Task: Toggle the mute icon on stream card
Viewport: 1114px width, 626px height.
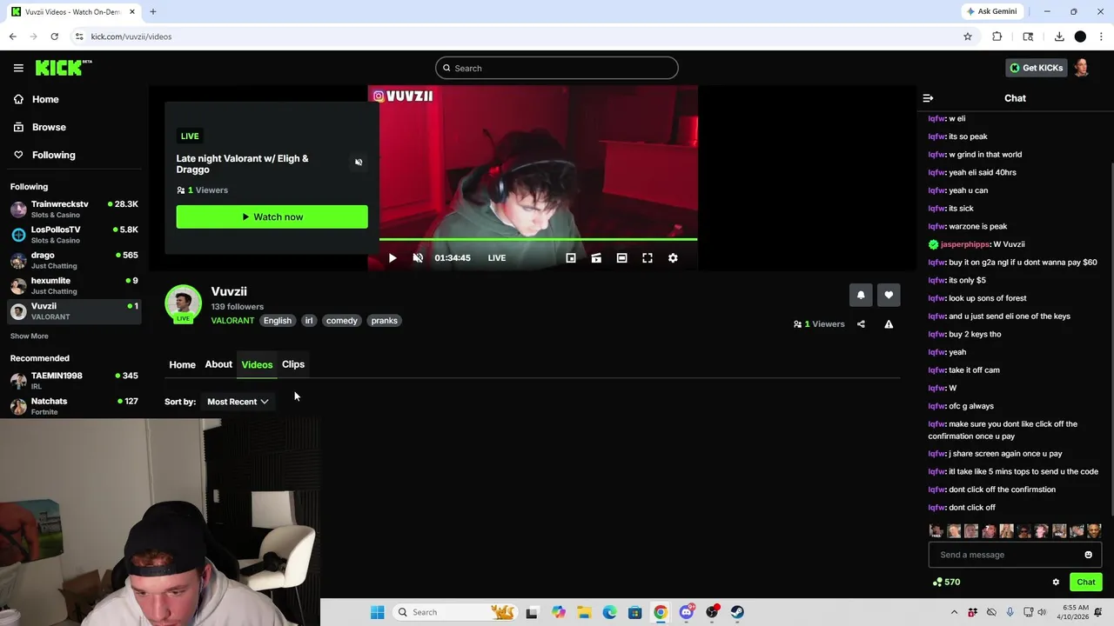Action: (x=359, y=163)
